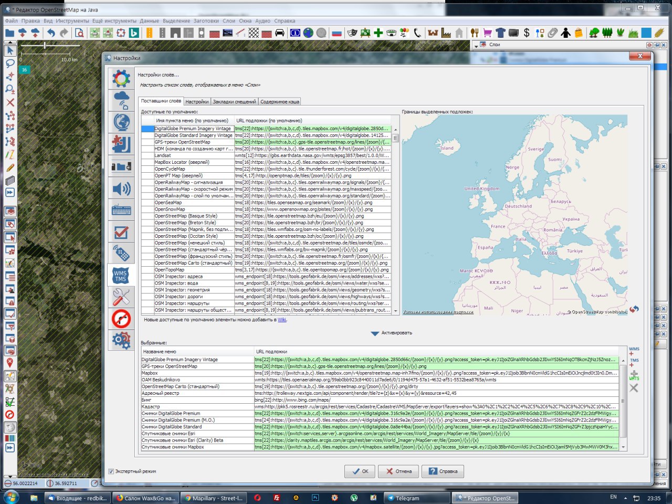Select the Бинг row in selected list

pyautogui.click(x=380, y=400)
